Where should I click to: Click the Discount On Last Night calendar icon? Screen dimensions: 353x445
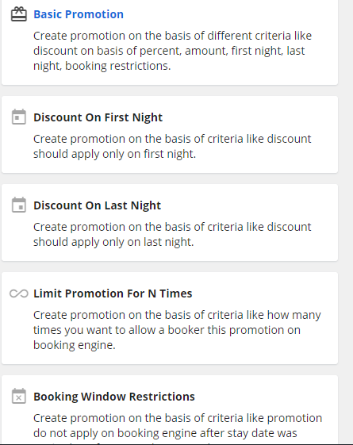[x=19, y=205]
